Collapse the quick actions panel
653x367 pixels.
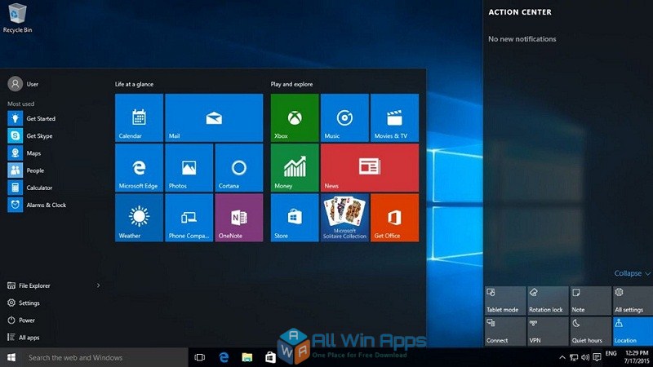(632, 273)
